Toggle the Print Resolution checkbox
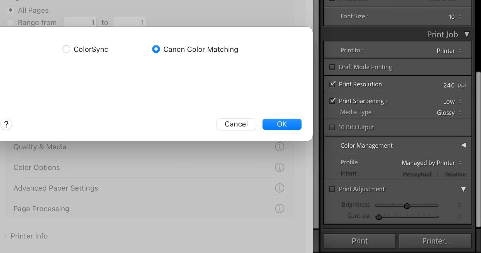The width and height of the screenshot is (481, 253). point(332,84)
